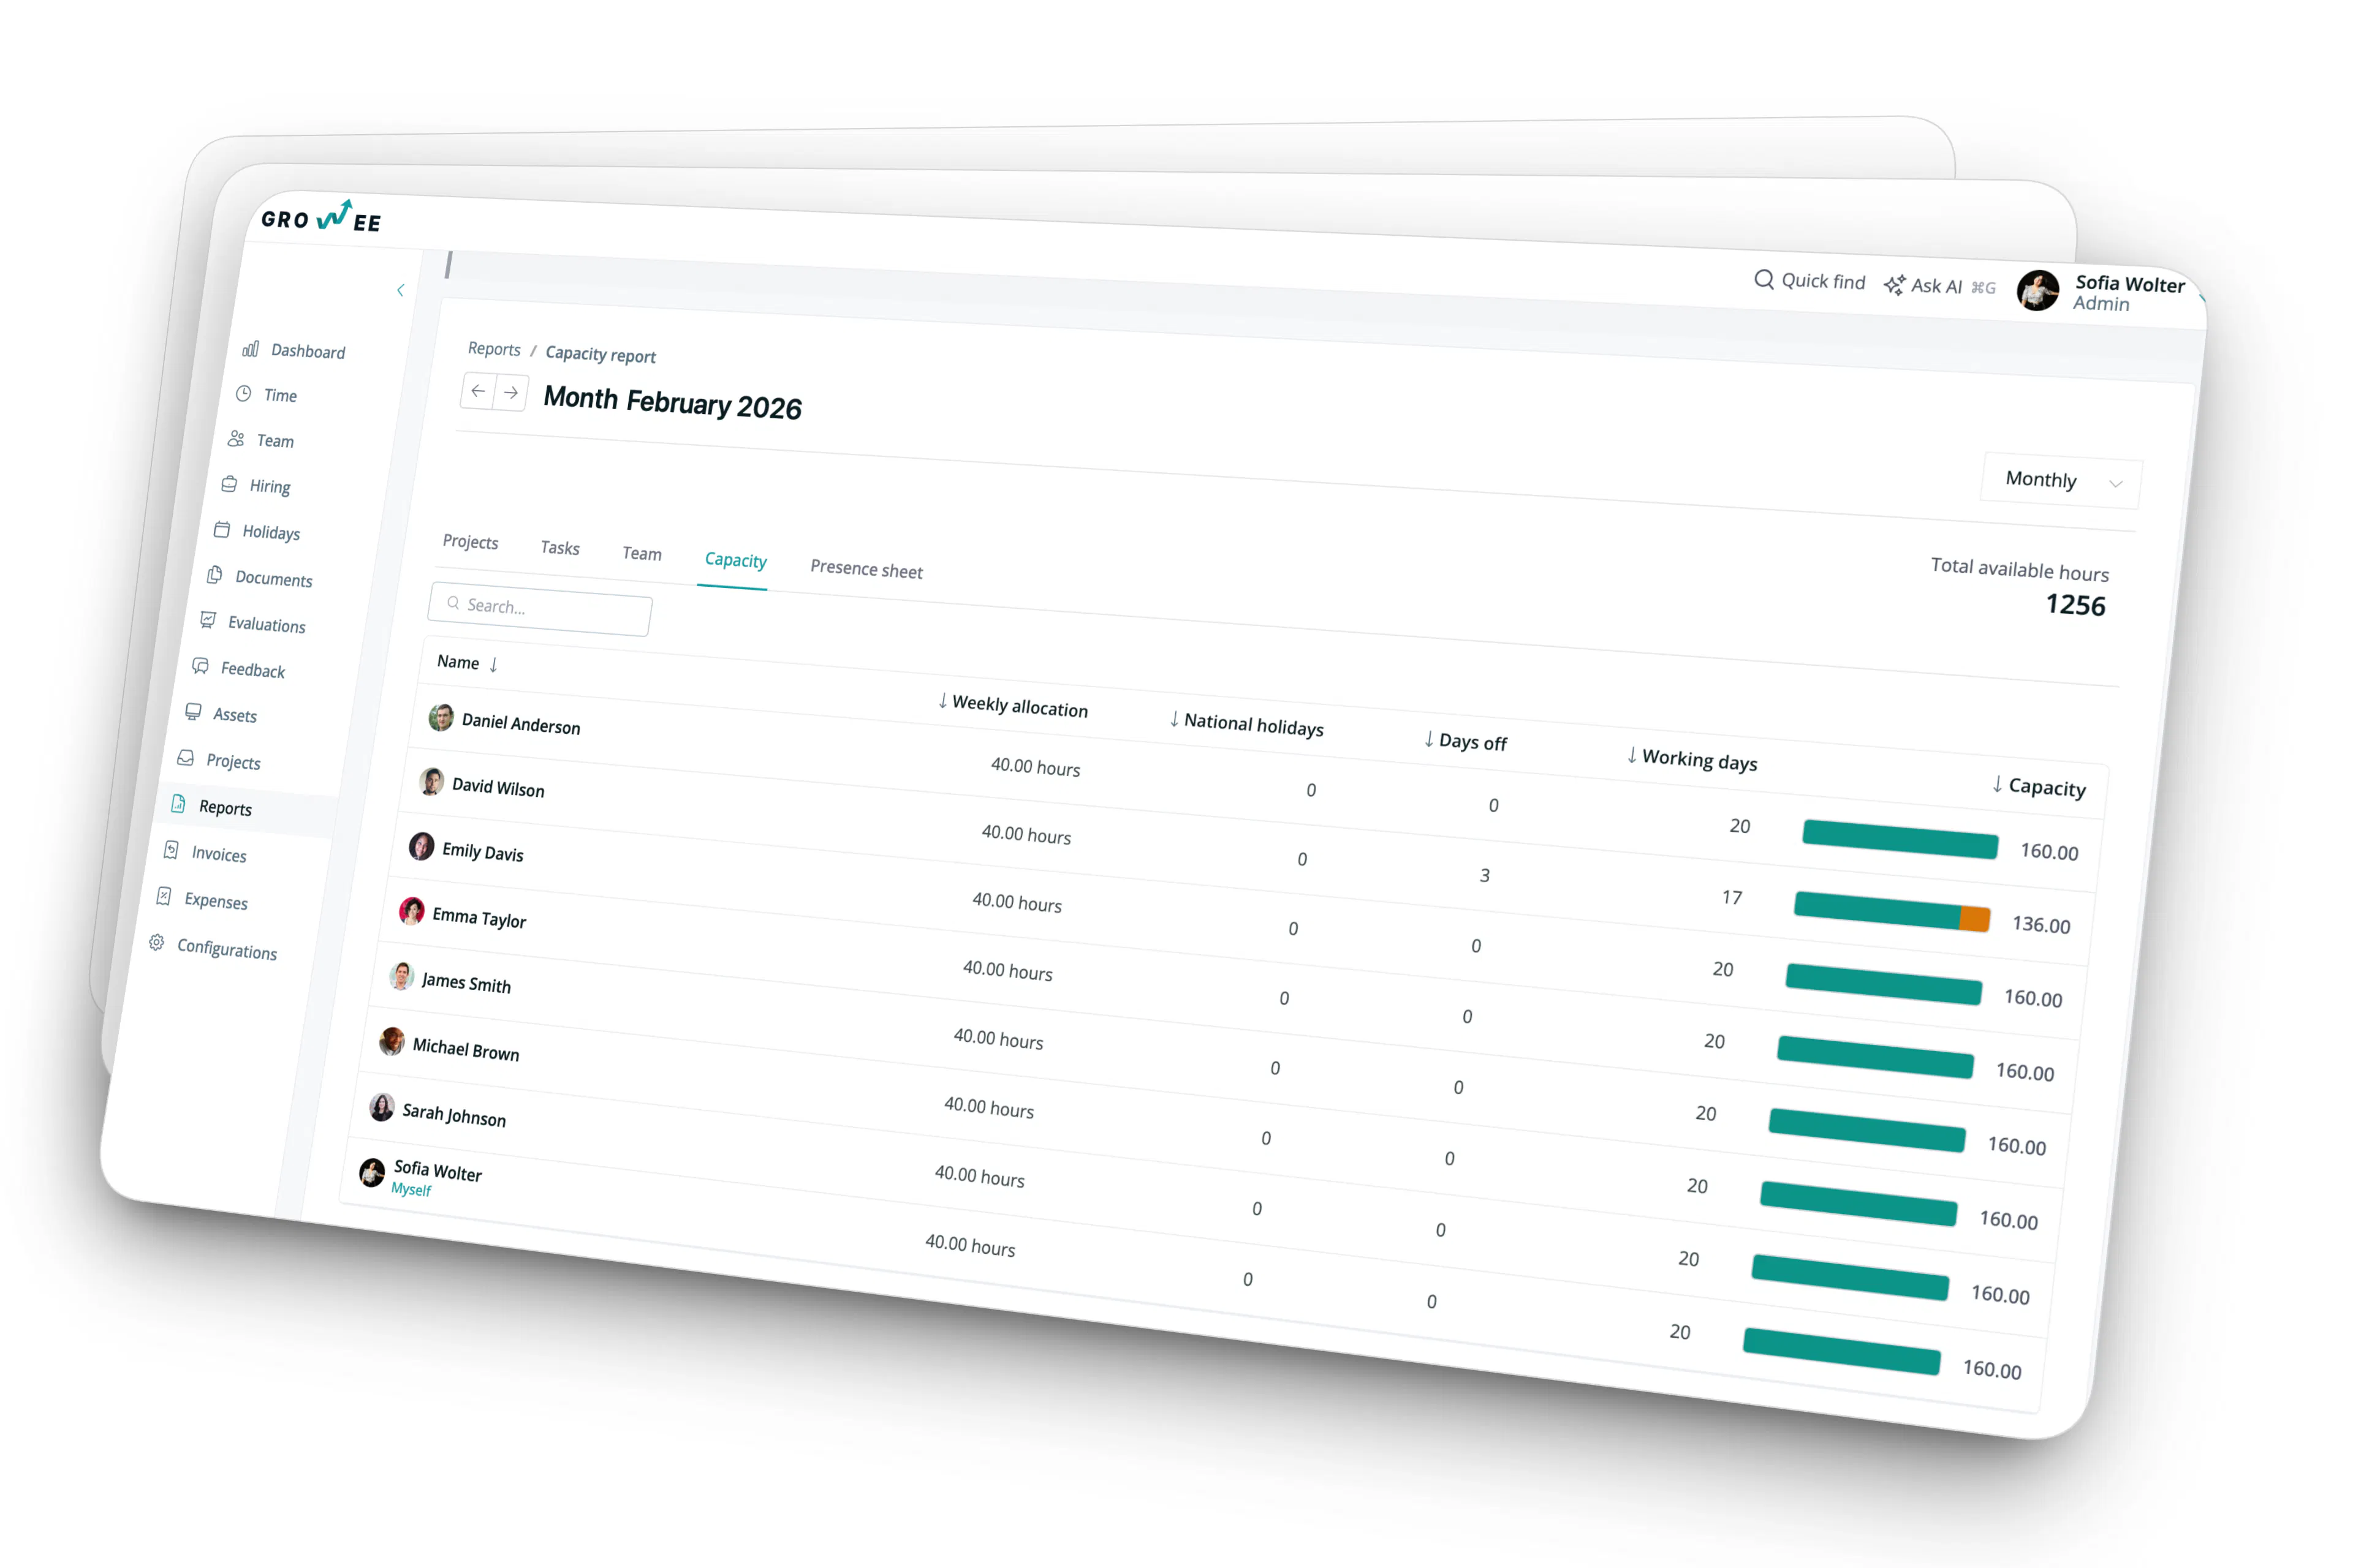2353x1568 pixels.
Task: Open the Holidays section
Action: tap(271, 532)
